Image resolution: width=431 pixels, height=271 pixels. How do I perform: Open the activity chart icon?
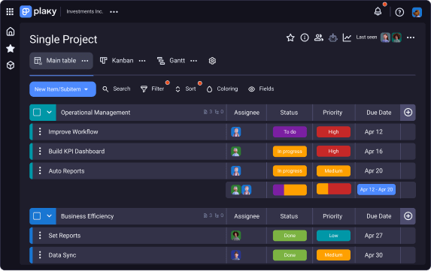[347, 38]
